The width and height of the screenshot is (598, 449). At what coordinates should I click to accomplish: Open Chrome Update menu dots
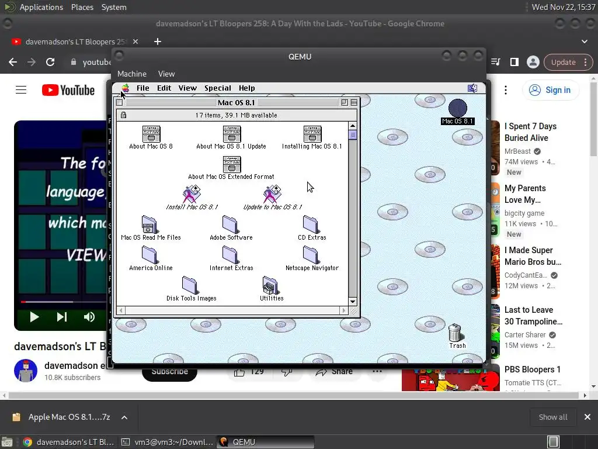(585, 62)
